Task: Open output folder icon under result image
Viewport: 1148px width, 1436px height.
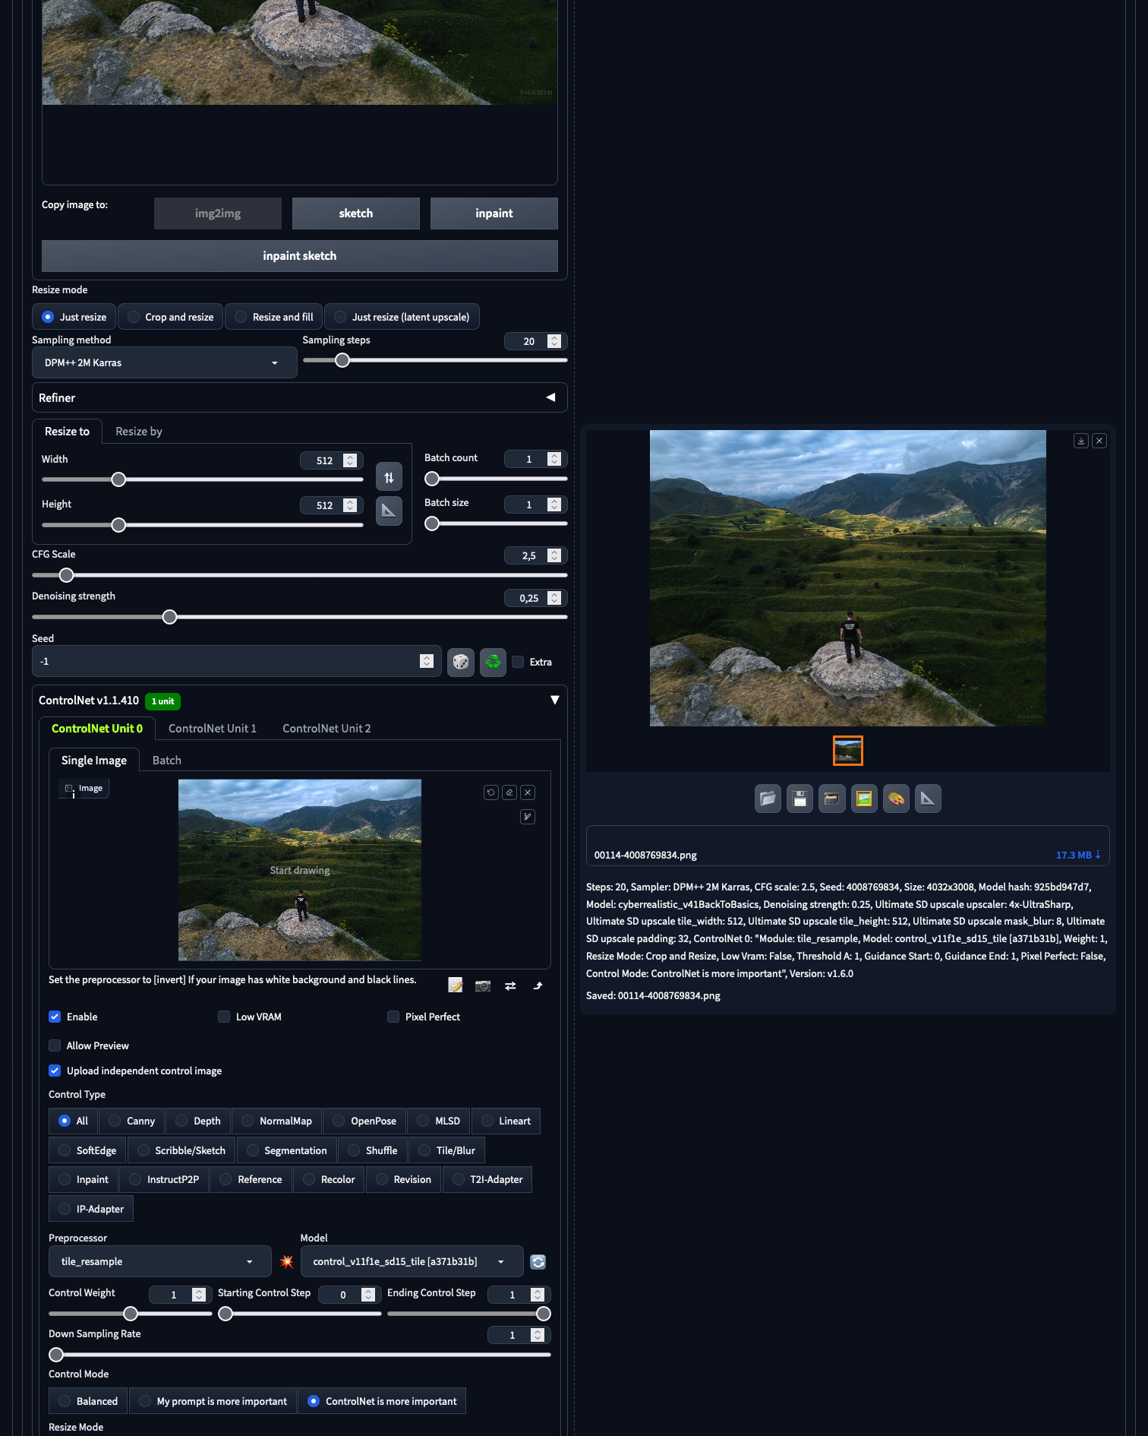Action: pos(768,799)
